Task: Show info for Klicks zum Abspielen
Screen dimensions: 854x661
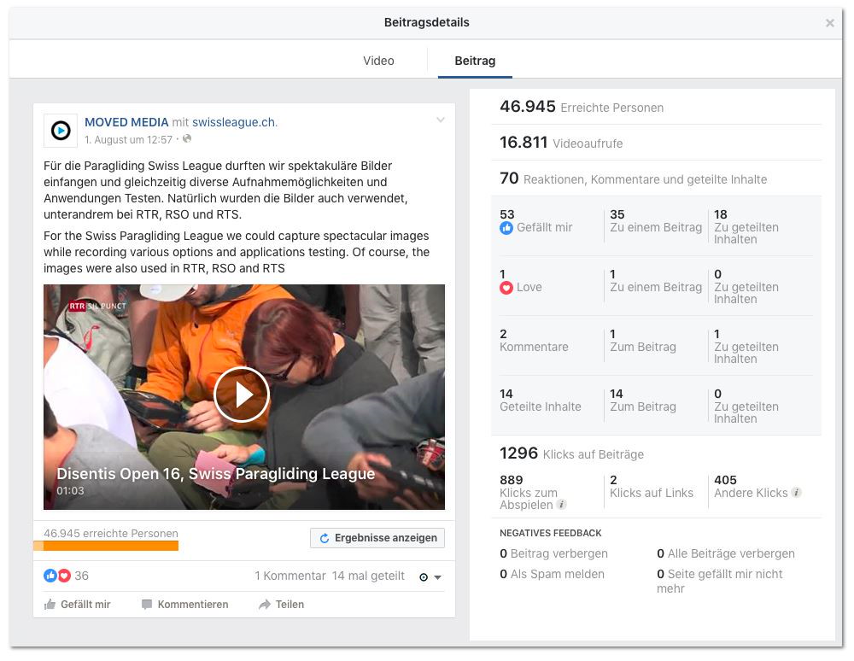Action: [562, 505]
